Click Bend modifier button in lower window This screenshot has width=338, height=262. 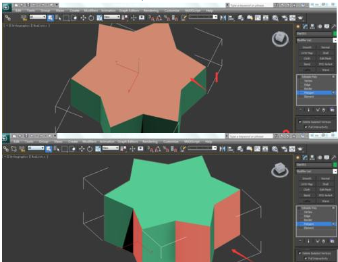[307, 195]
